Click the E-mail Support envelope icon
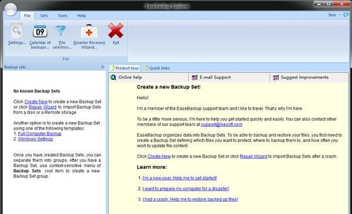Viewport: 352px width, 214px height. [x=195, y=77]
